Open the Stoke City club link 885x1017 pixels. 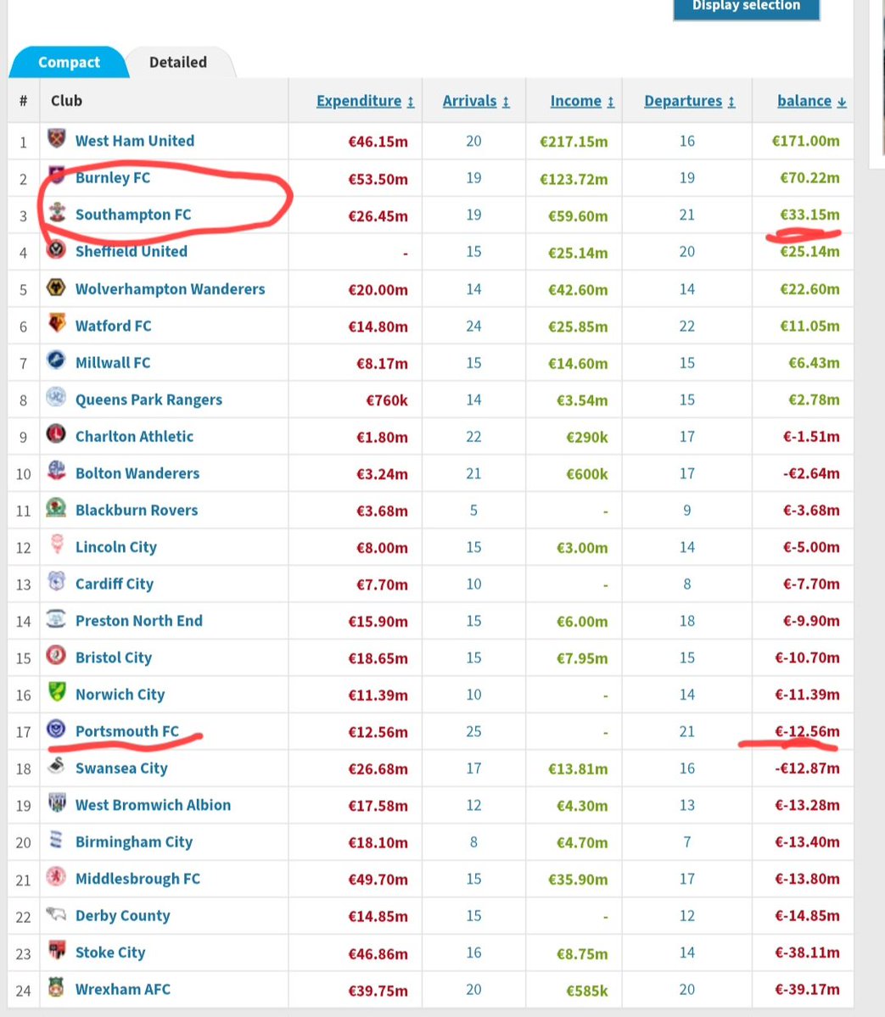pos(110,953)
